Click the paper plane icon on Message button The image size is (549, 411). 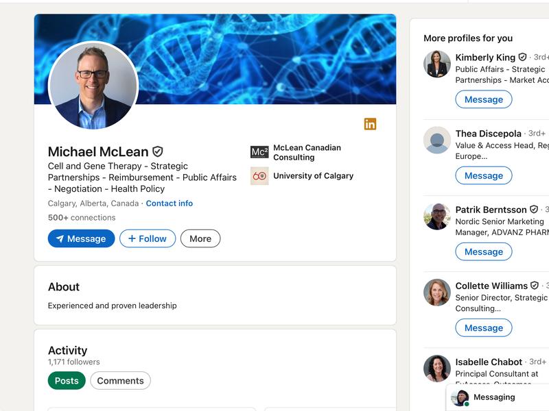60,238
